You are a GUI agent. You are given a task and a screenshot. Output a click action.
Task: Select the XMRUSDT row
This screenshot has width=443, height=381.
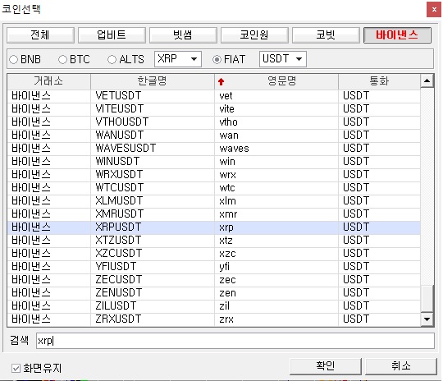(x=214, y=214)
